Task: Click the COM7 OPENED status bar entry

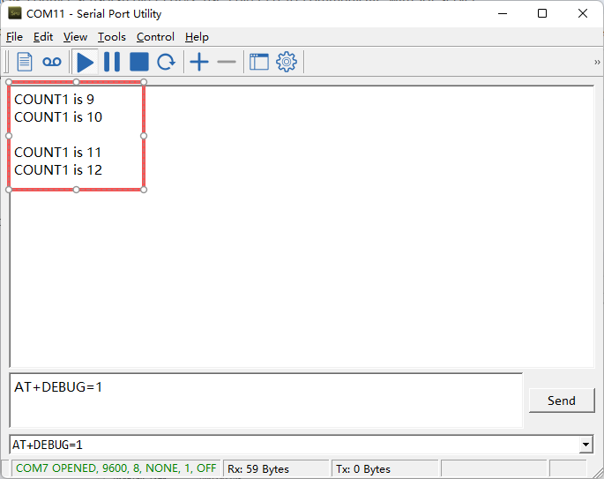Action: coord(116,468)
